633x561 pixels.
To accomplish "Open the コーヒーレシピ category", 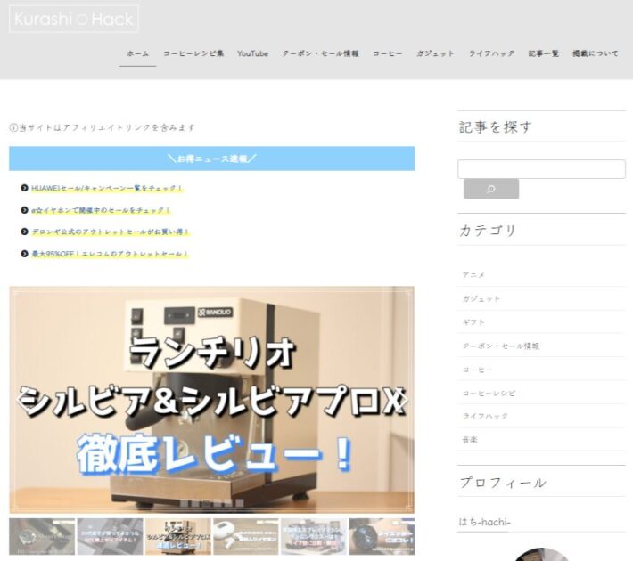I will (489, 393).
